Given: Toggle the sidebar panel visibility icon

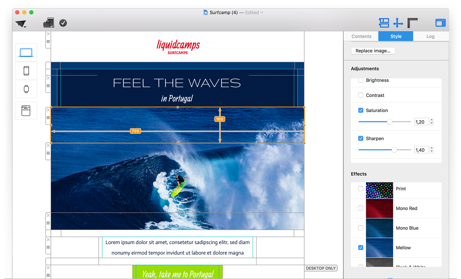Looking at the screenshot, I should 441,23.
